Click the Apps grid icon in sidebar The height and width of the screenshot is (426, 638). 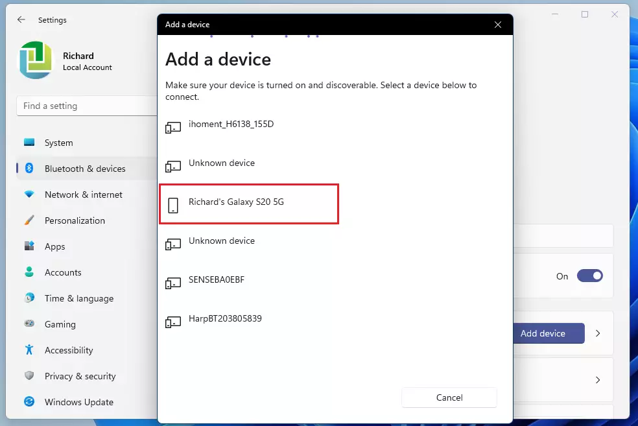coord(29,246)
